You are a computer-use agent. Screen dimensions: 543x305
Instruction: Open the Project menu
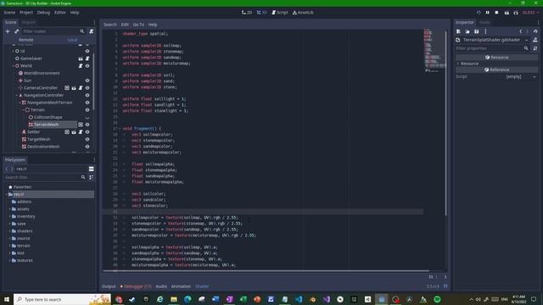(x=26, y=13)
